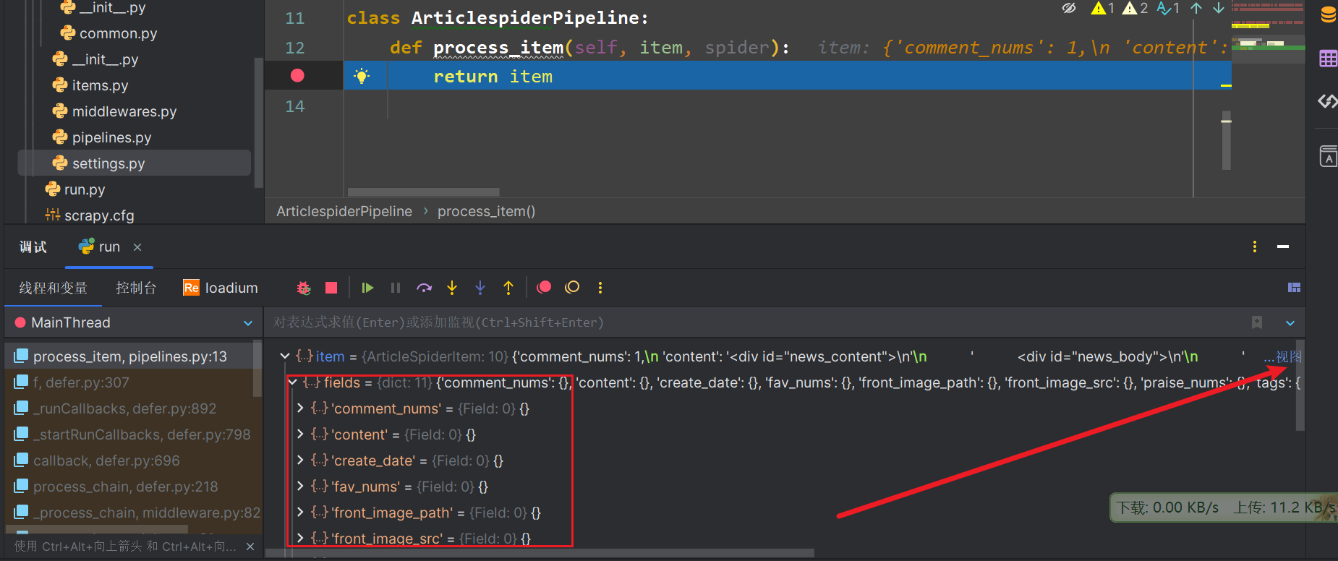Open scrapy.cfg in the project tree
The image size is (1338, 561).
tap(90, 215)
